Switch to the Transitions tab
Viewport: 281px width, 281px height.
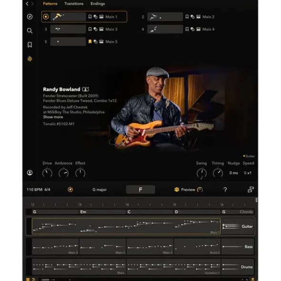point(74,4)
